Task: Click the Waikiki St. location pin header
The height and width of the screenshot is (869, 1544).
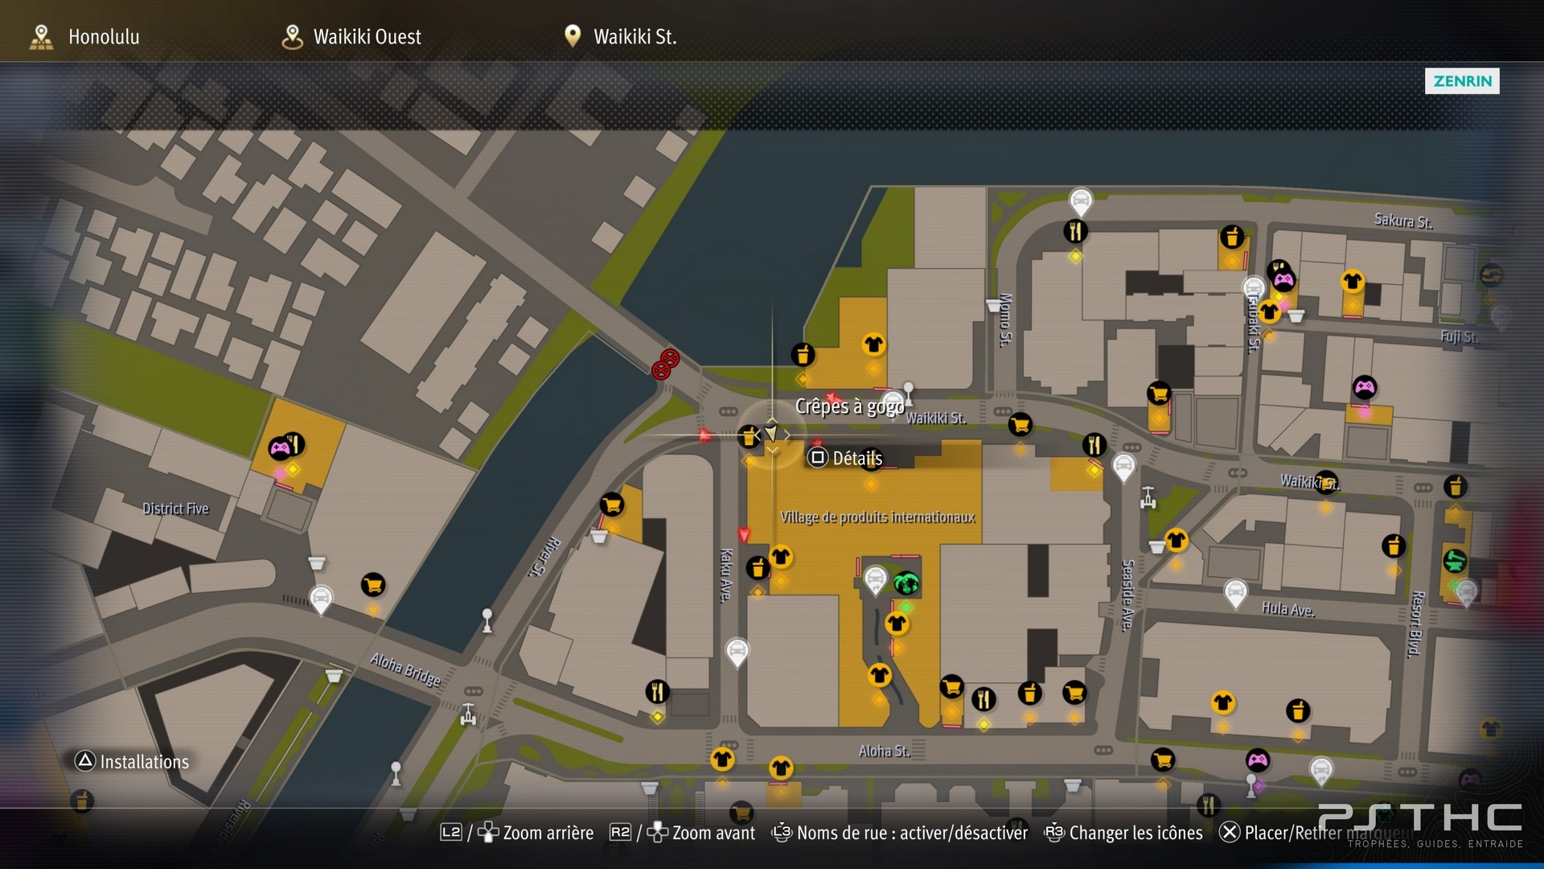Action: point(619,36)
